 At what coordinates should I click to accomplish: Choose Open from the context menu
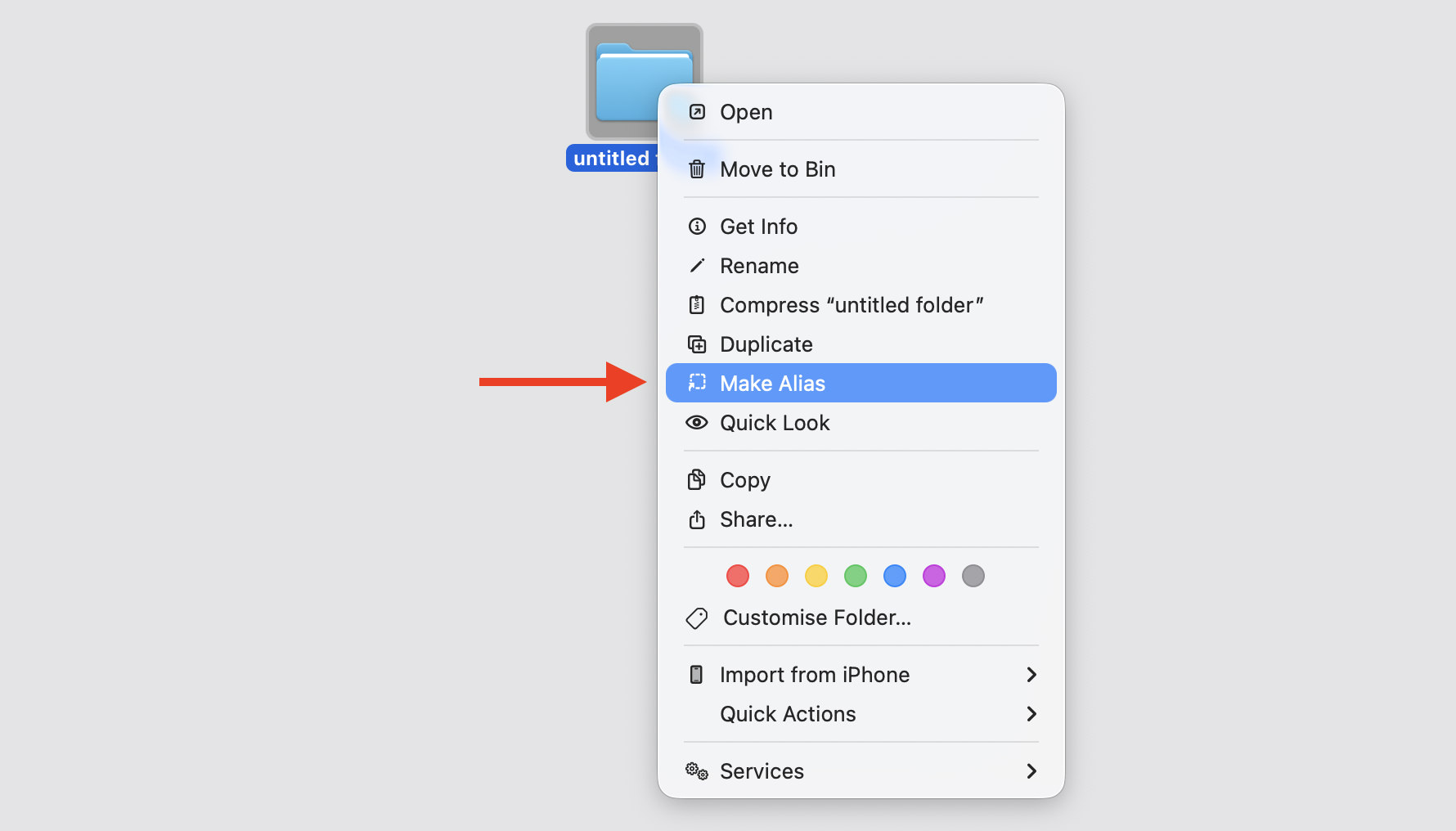pyautogui.click(x=861, y=112)
